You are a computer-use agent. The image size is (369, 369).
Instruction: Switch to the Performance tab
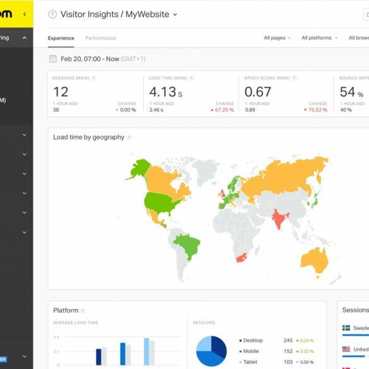100,38
